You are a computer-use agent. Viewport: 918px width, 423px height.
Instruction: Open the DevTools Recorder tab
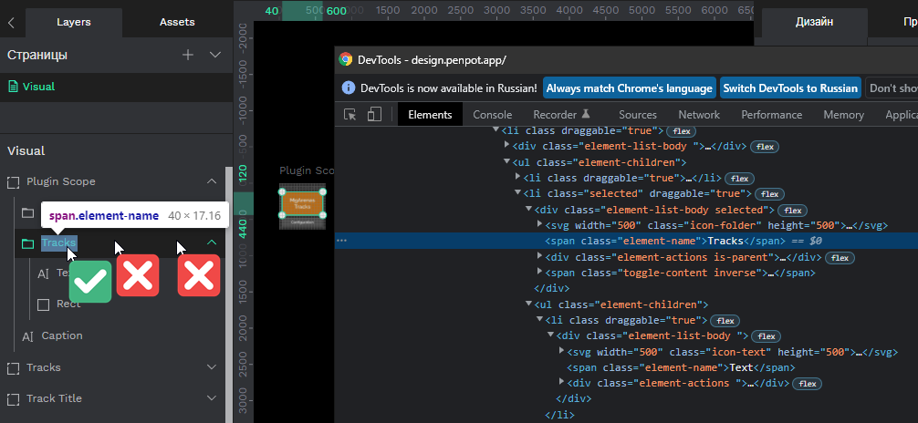(561, 115)
